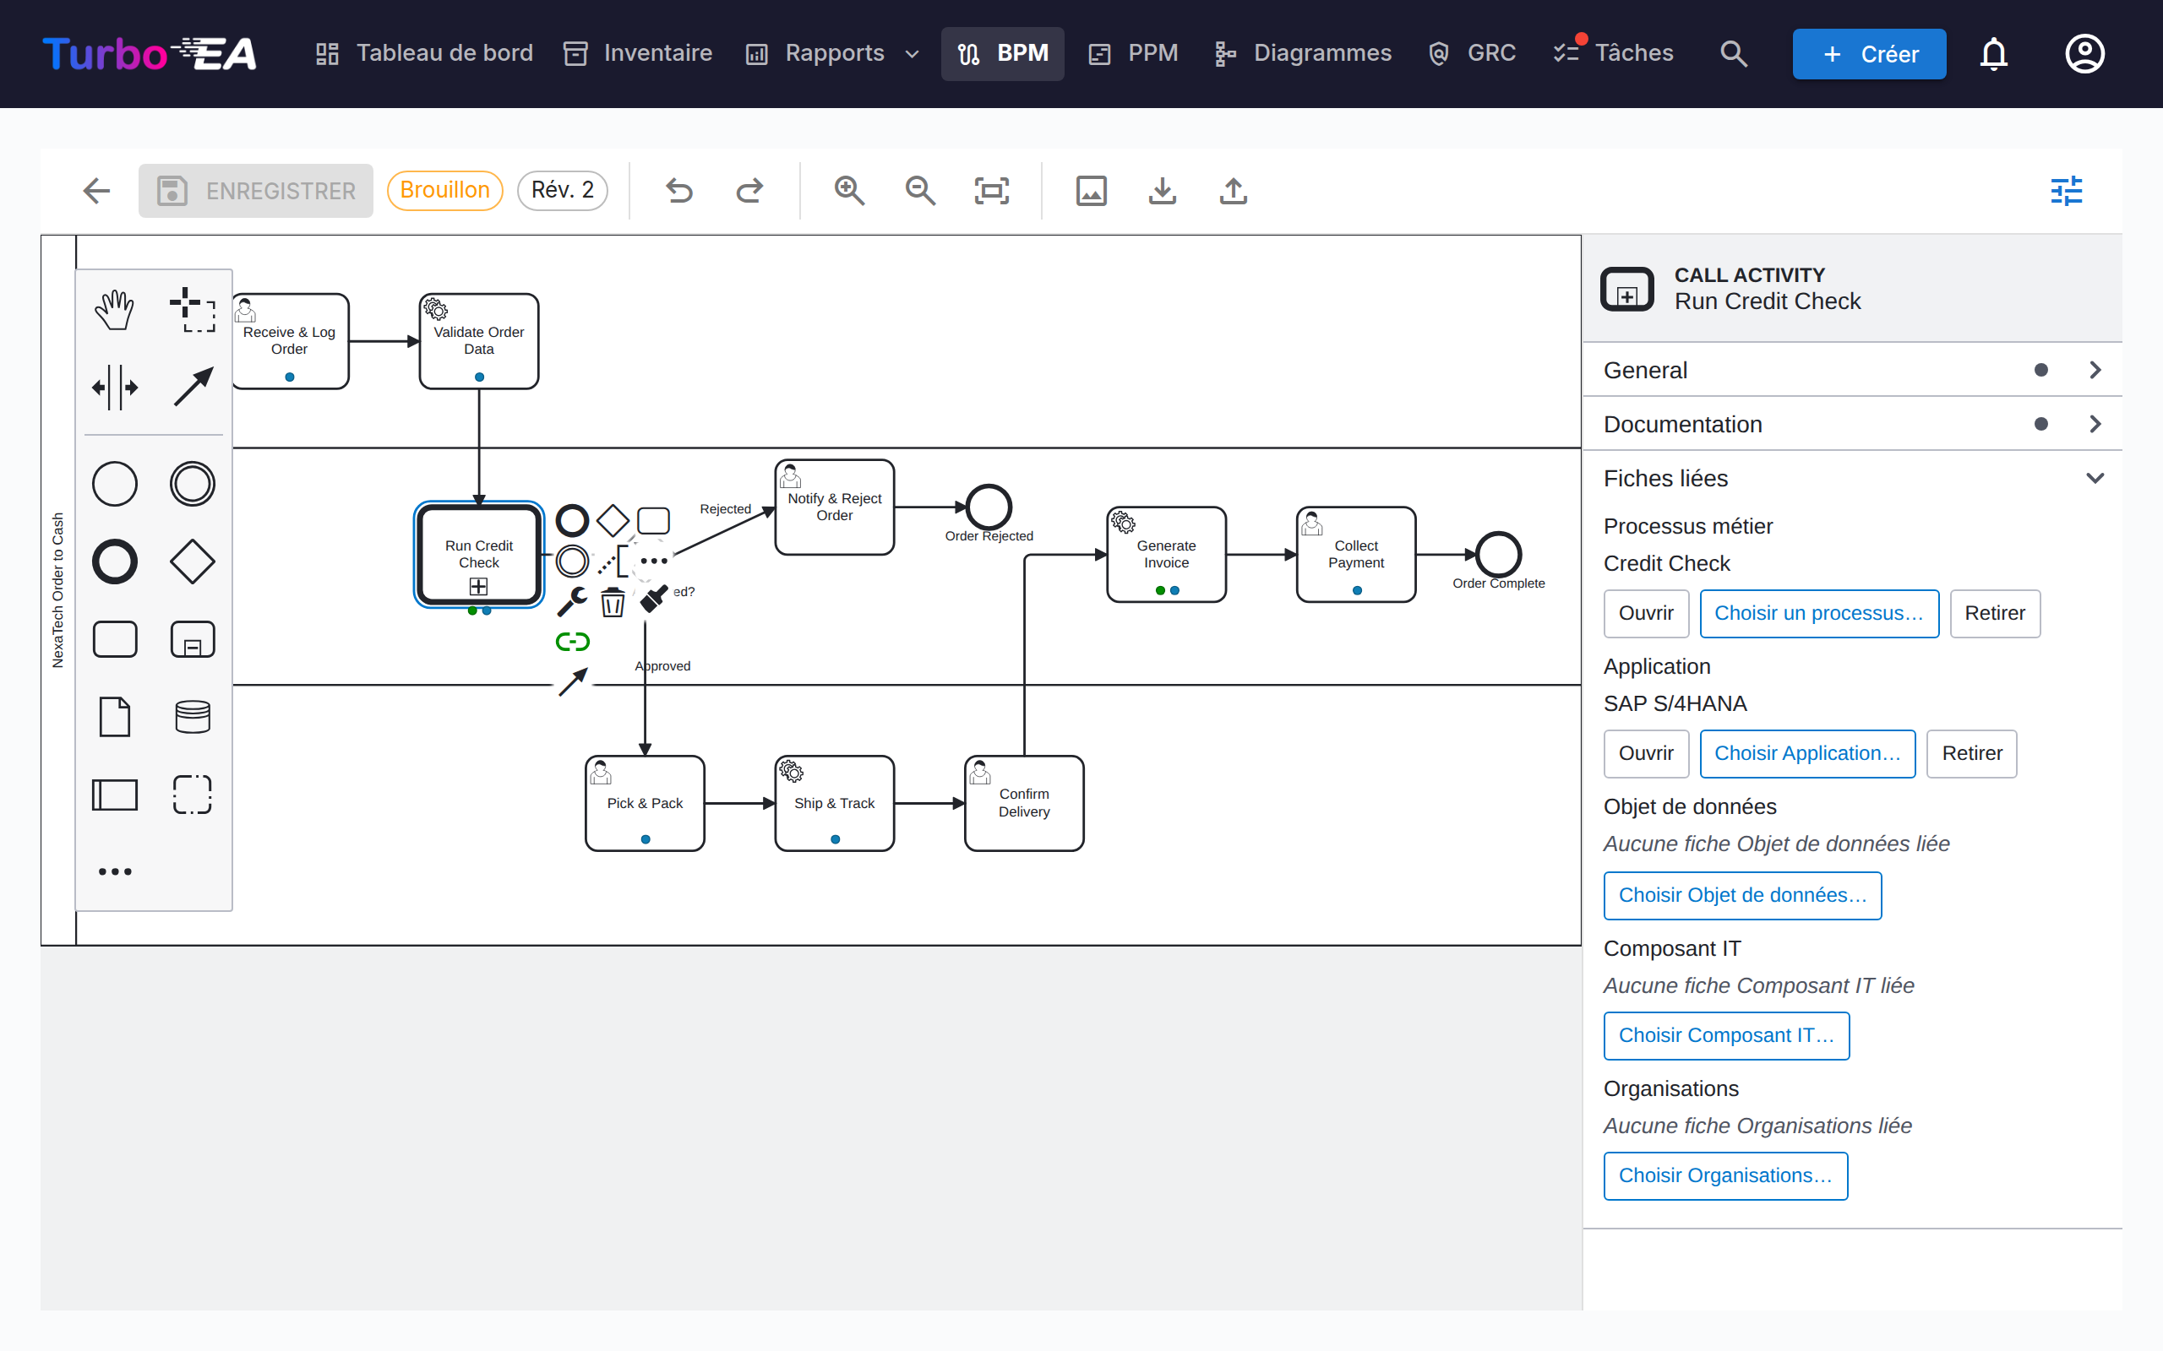
Task: Select the lasso tool
Action: pos(192,310)
